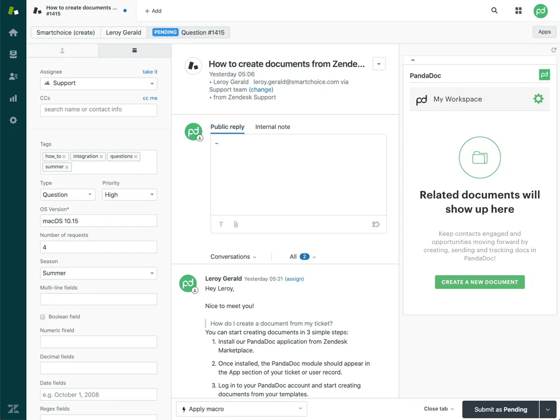Select the Smartchoice (create) tab
This screenshot has height=420, width=560.
tap(65, 32)
